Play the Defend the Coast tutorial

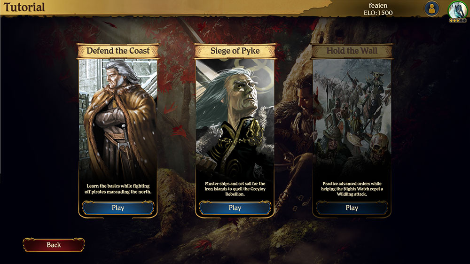118,208
